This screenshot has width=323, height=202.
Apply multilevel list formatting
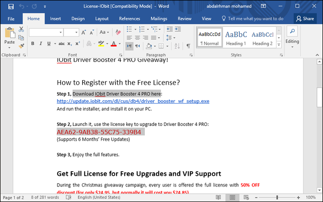(x=154, y=29)
